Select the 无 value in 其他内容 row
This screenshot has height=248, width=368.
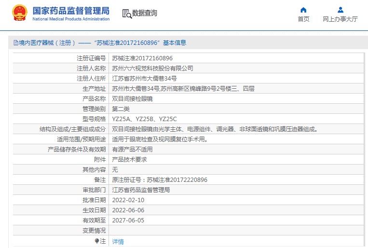click(x=115, y=170)
